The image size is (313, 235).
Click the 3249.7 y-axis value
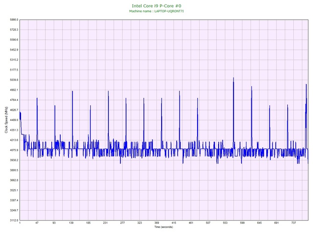pos(14,210)
